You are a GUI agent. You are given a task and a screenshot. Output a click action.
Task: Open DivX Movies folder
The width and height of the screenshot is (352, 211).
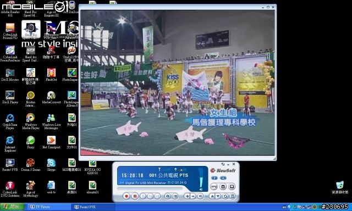coord(10,75)
